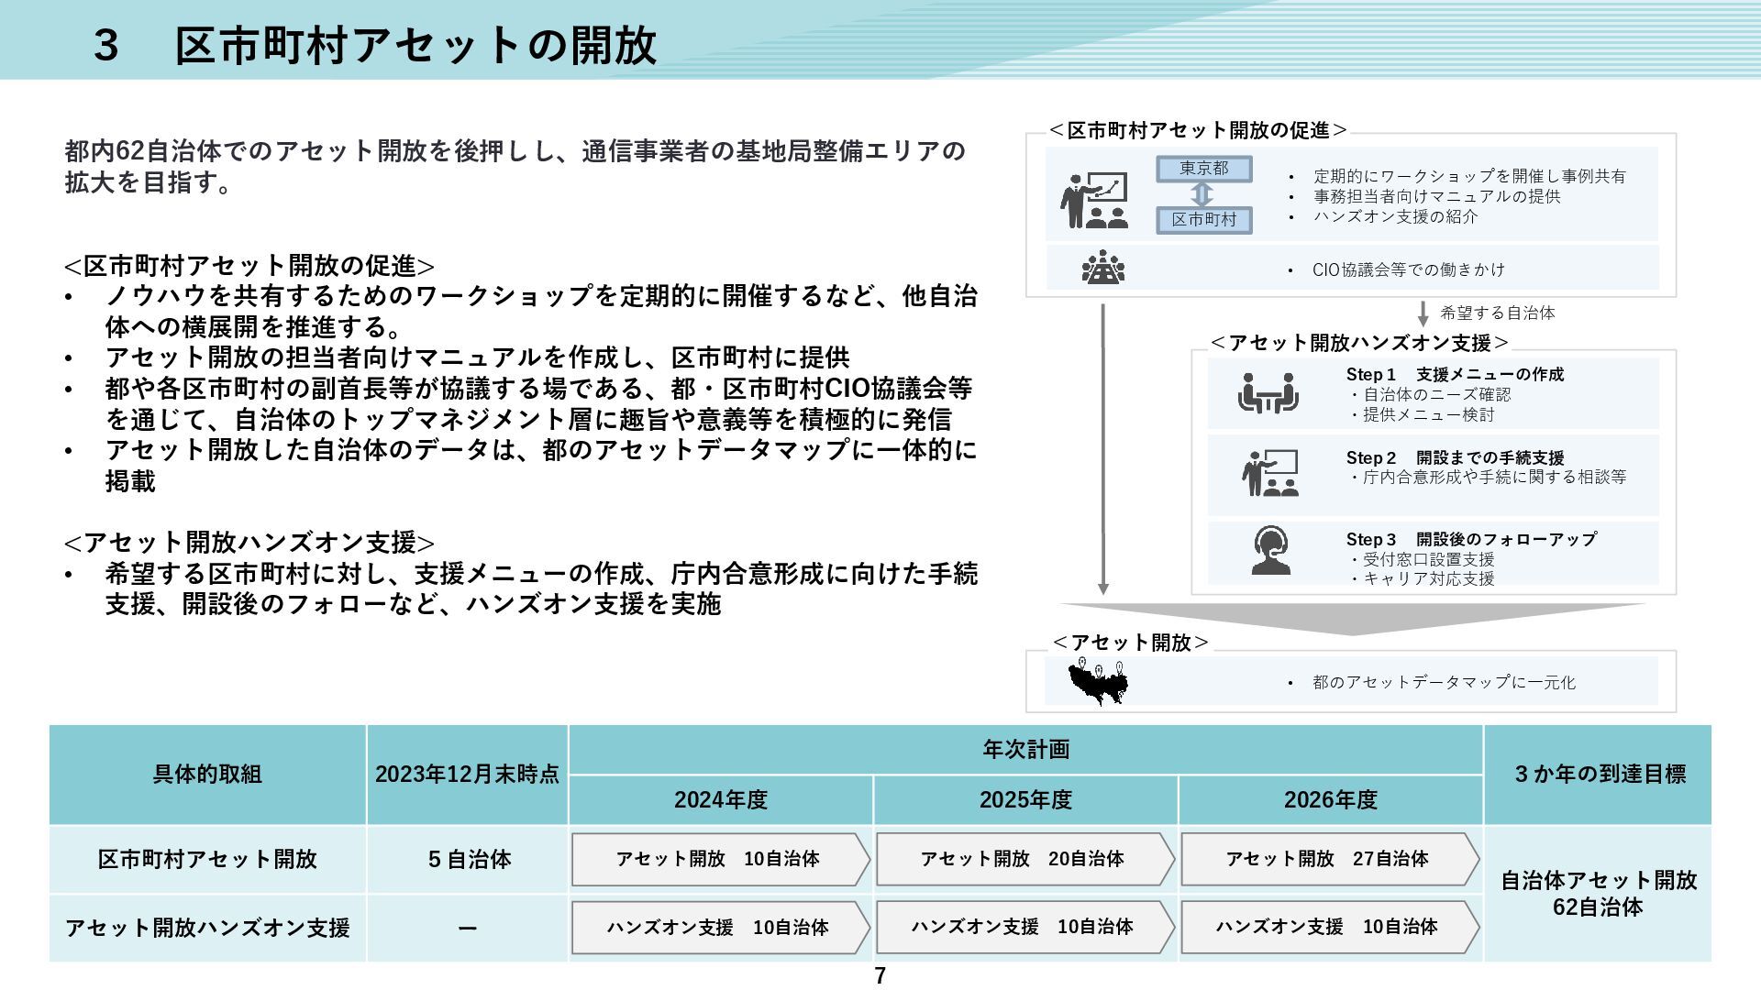Click the 自治体アセット開放 62自治体 goal cell

(1598, 894)
